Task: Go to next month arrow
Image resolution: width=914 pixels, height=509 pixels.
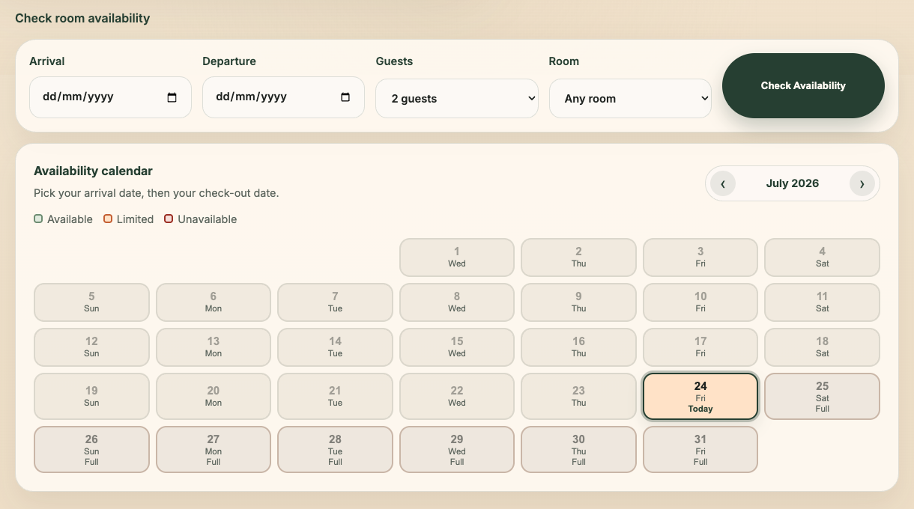Action: tap(862, 183)
